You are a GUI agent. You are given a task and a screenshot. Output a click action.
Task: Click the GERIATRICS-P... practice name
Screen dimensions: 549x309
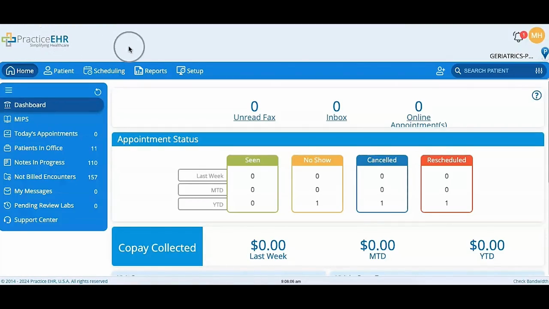tap(511, 56)
